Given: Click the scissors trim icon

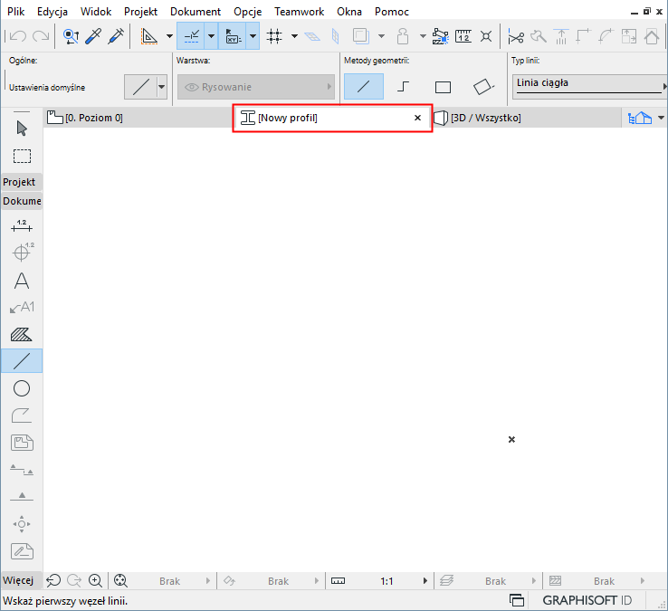Looking at the screenshot, I should [516, 37].
